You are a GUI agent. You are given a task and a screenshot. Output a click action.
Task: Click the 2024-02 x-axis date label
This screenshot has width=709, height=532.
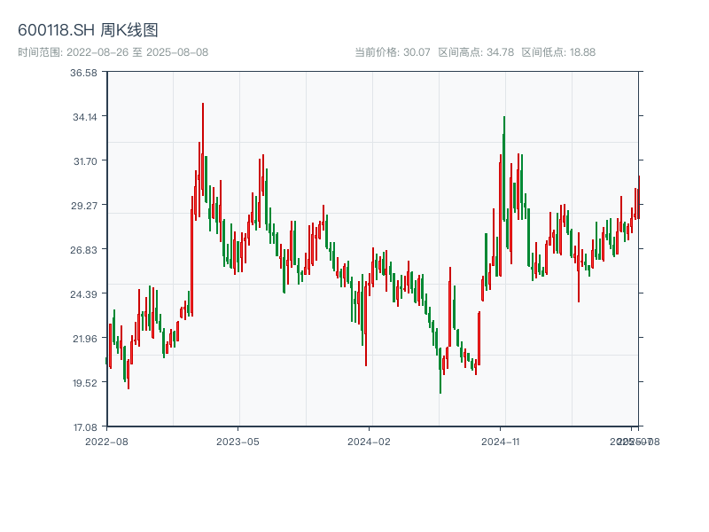click(x=369, y=441)
